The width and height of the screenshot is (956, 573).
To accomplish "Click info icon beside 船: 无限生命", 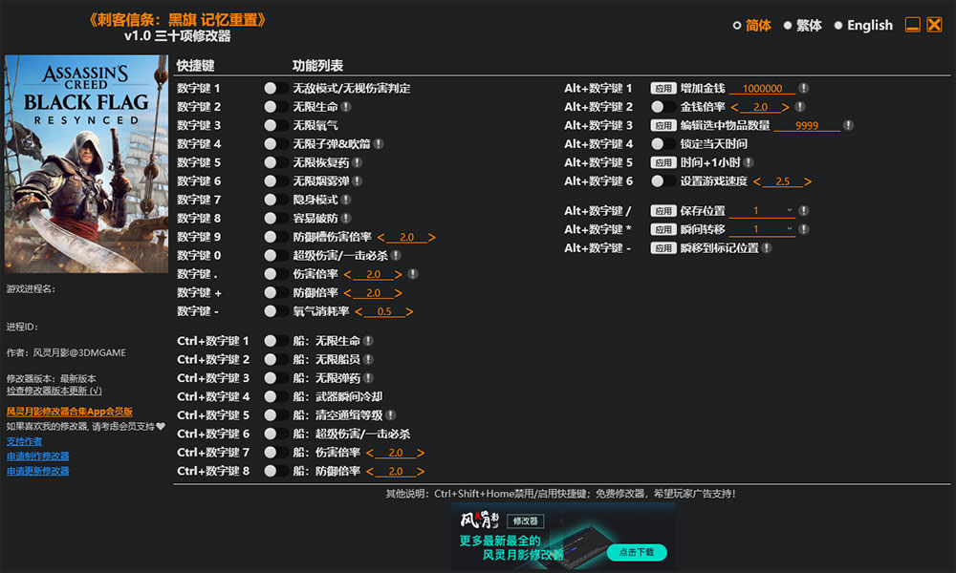I will [368, 341].
